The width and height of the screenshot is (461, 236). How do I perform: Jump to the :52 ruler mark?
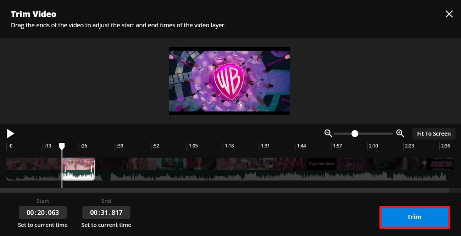156,146
